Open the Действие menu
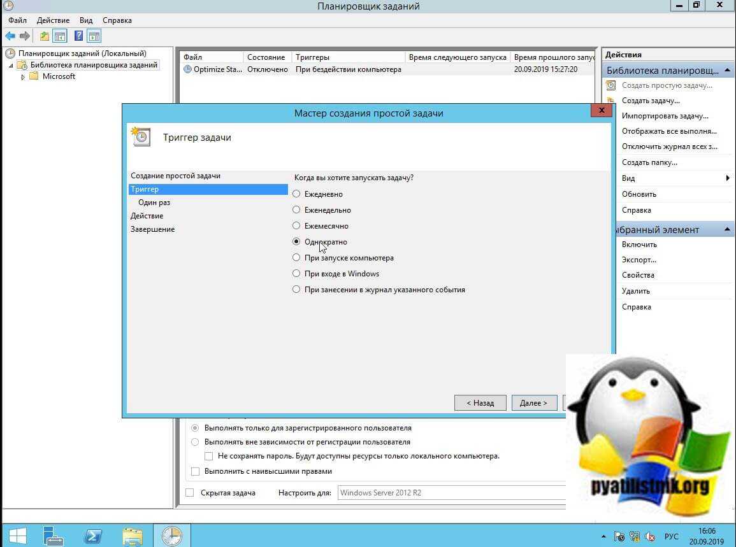This screenshot has width=736, height=547. tap(53, 20)
